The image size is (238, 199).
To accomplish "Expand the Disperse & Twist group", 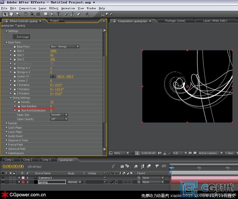I will pyautogui.click(x=6, y=140).
